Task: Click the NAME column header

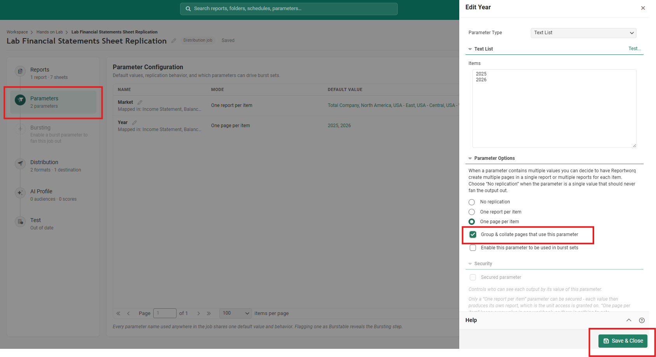Action: [124, 89]
